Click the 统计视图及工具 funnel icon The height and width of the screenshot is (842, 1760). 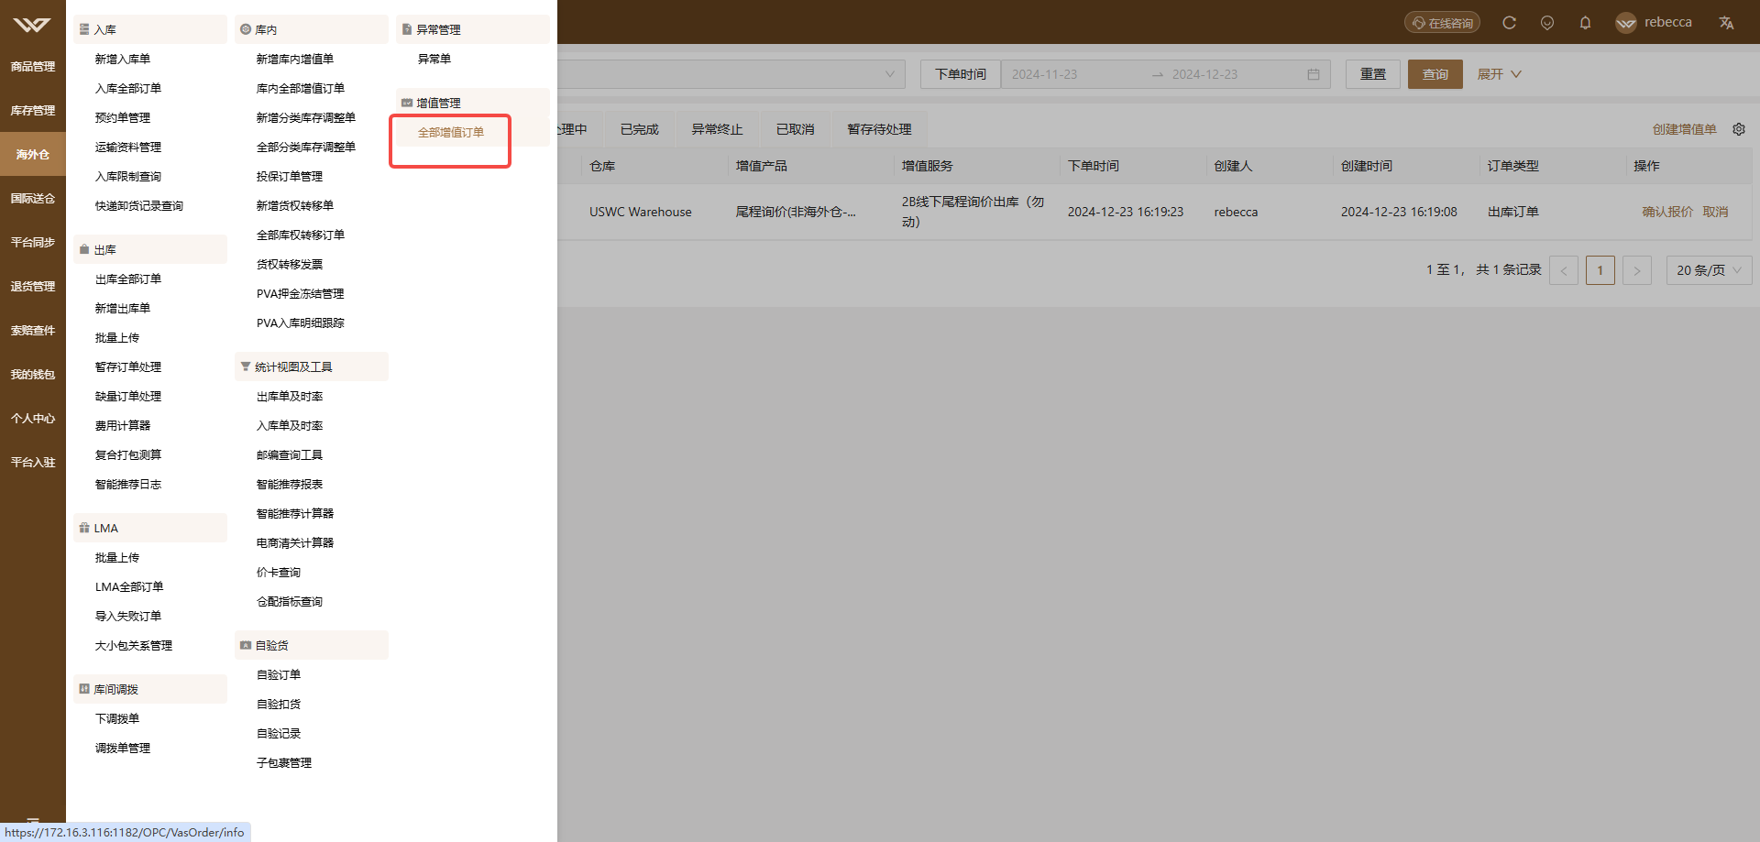(246, 366)
